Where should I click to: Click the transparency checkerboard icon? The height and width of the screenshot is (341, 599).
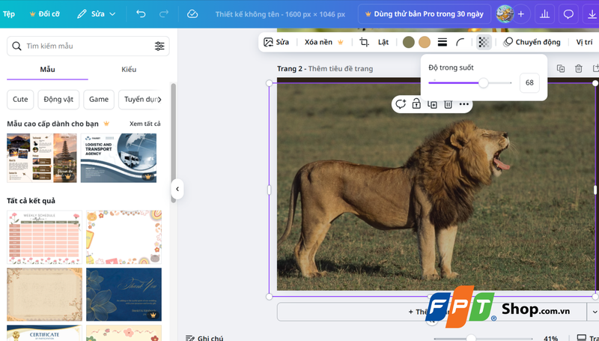[x=484, y=42]
